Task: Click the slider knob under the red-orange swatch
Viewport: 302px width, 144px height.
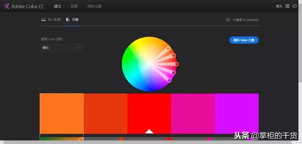Action: [x=121, y=139]
